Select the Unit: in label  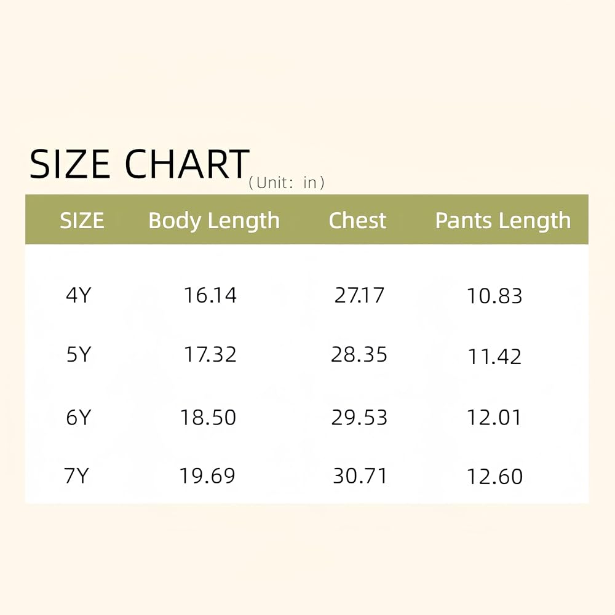pyautogui.click(x=287, y=183)
